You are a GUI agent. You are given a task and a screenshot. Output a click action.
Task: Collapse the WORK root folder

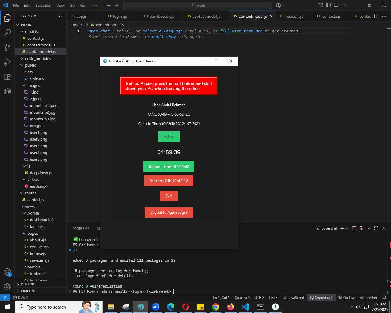click(x=41, y=25)
